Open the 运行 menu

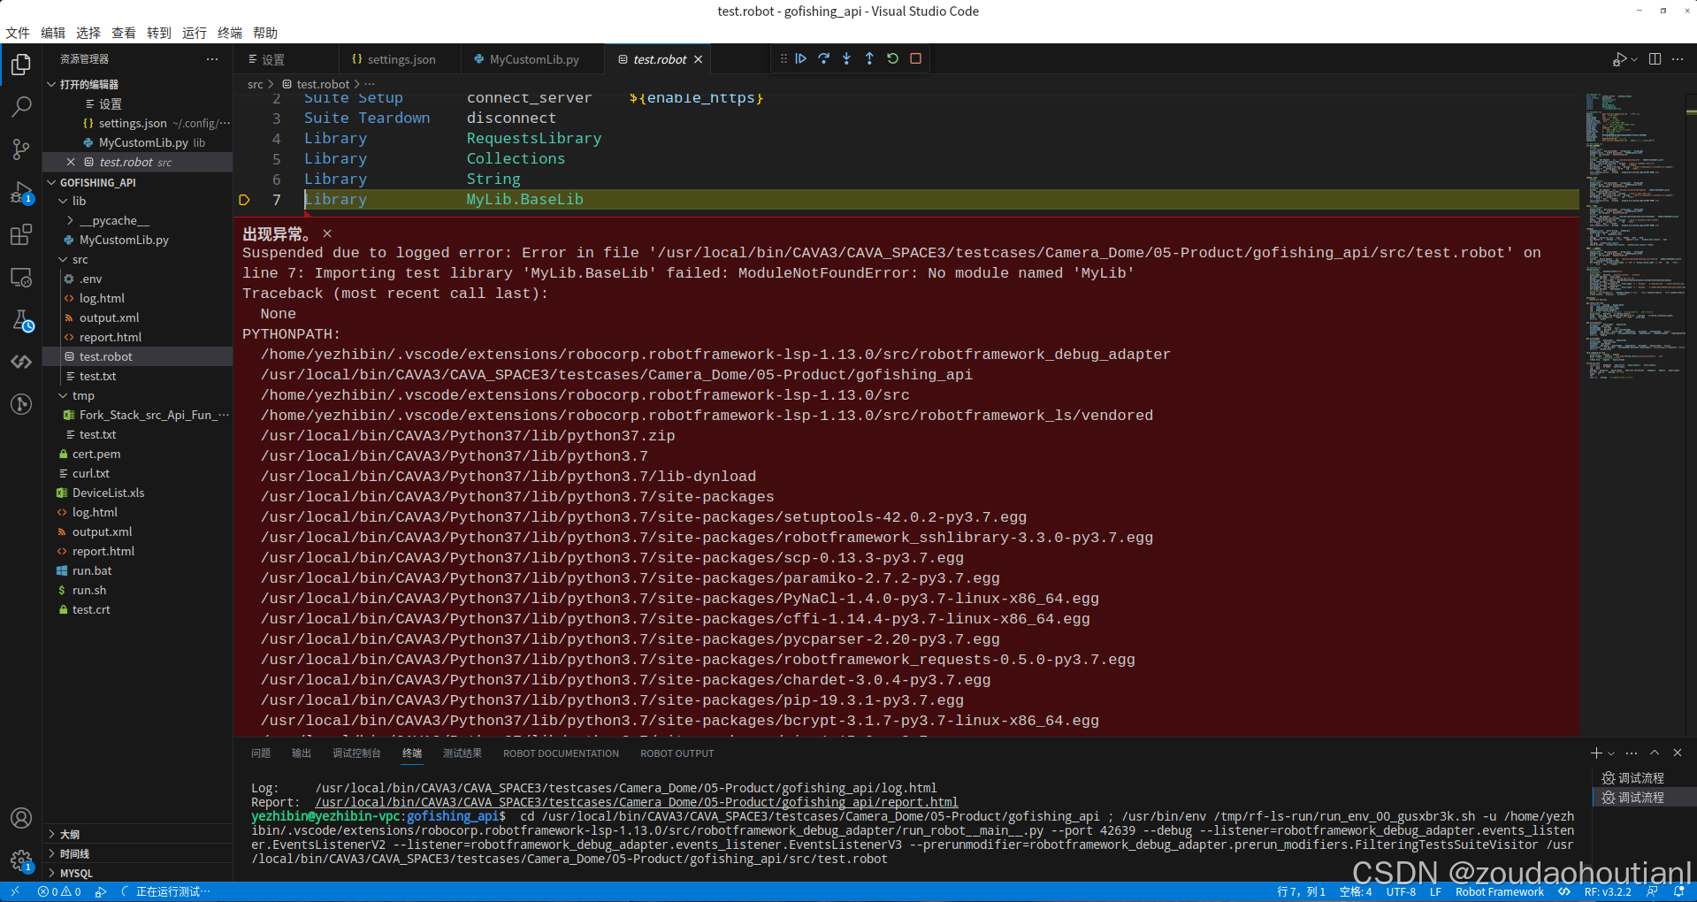(x=194, y=33)
